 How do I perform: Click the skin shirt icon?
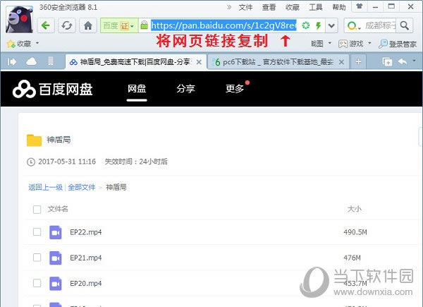coord(360,6)
